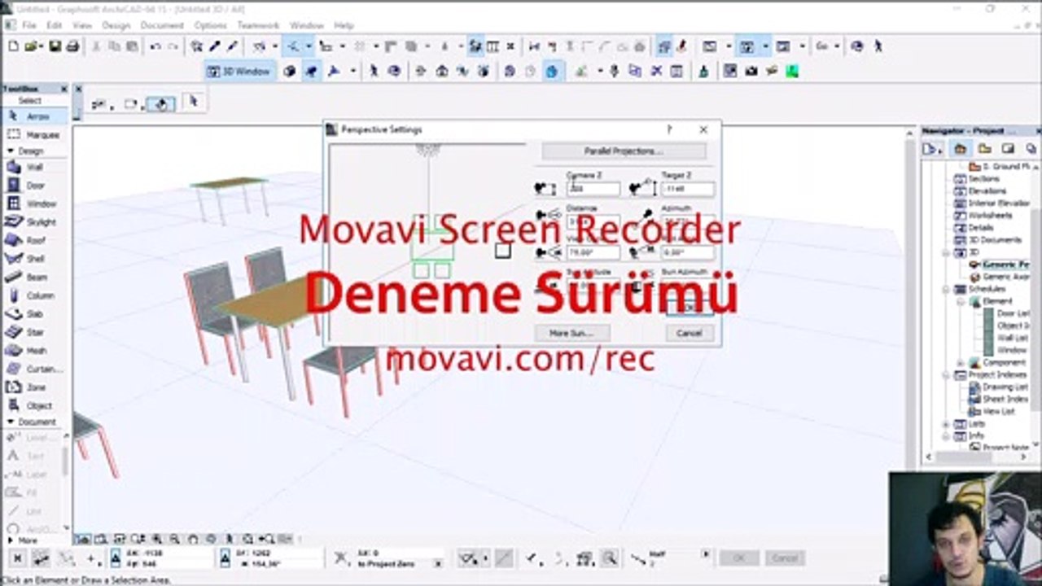Collapse the Document section of Toolbox

pos(11,422)
